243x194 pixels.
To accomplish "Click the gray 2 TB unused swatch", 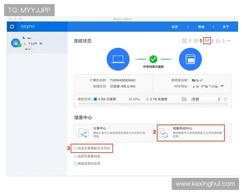I will (147, 99).
